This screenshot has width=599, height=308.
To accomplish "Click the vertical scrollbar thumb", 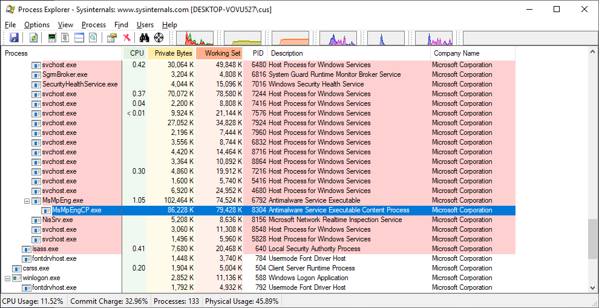I will tap(592, 239).
